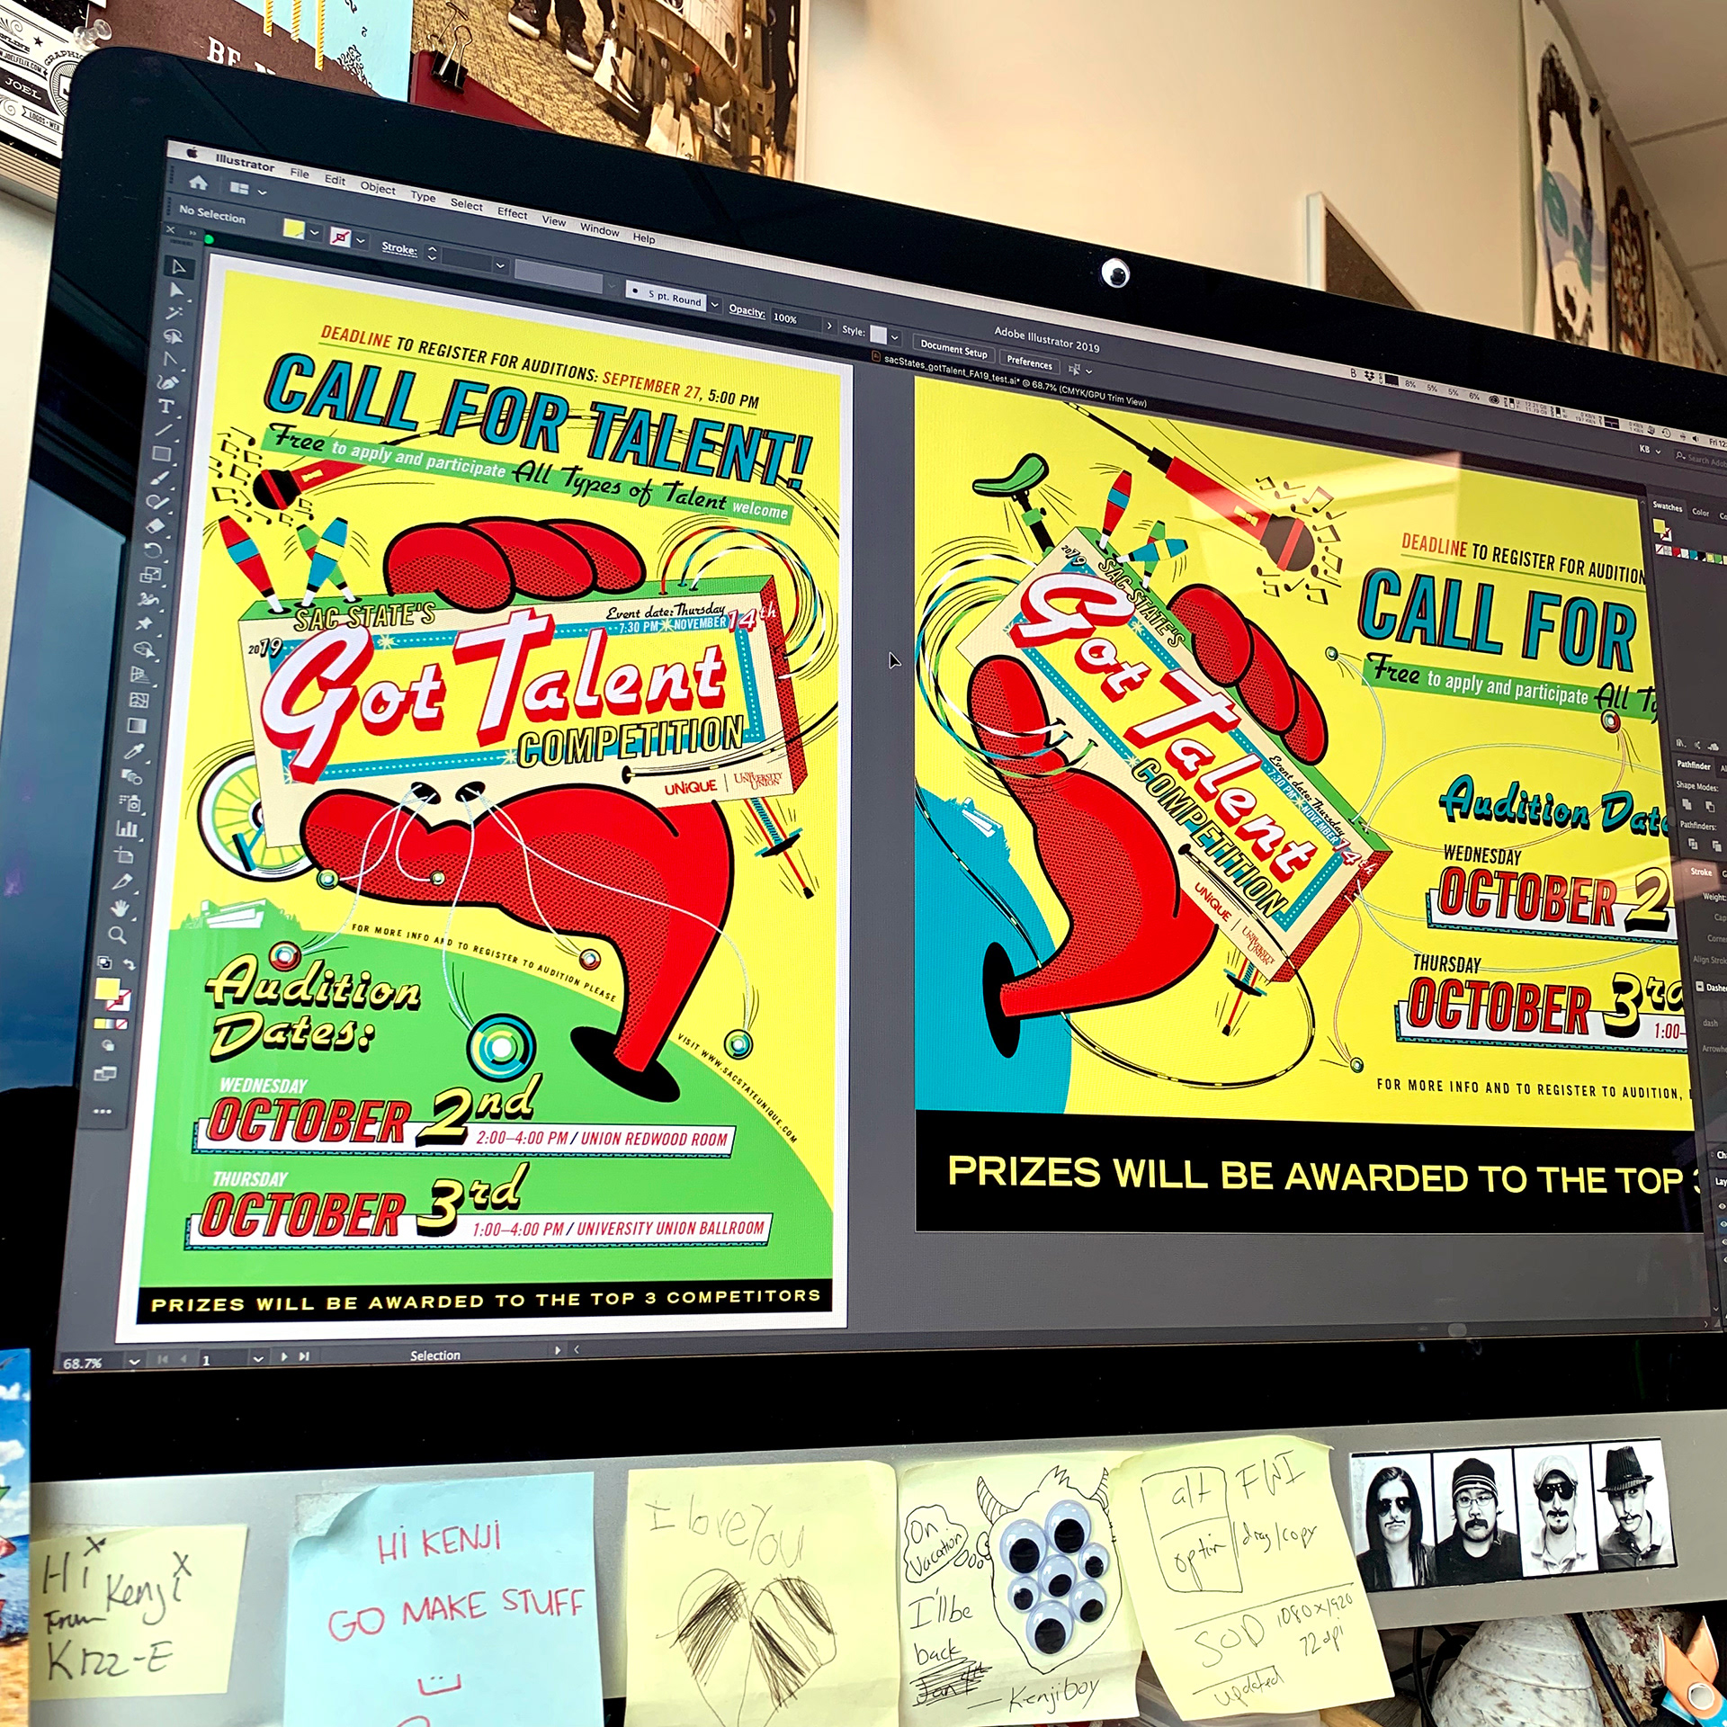Toggle the Dashed Line checkbox
The width and height of the screenshot is (1727, 1727).
tap(1699, 986)
